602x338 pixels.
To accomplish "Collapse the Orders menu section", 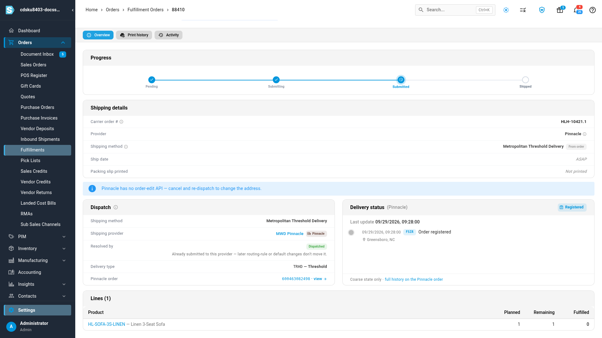I will click(63, 43).
